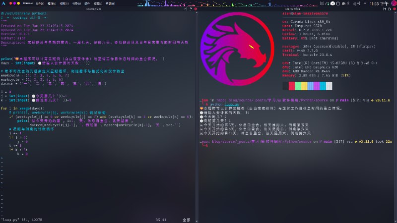Screen dimensions: 397x223
Task: Click the red color block in neofetch
Action: (x=292, y=86)
